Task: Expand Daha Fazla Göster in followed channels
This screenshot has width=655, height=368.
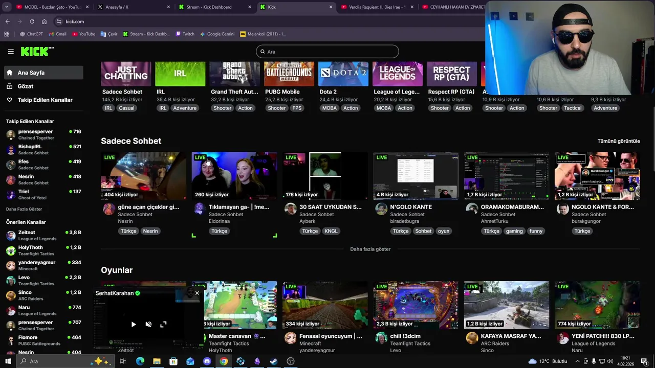Action: [x=24, y=209]
